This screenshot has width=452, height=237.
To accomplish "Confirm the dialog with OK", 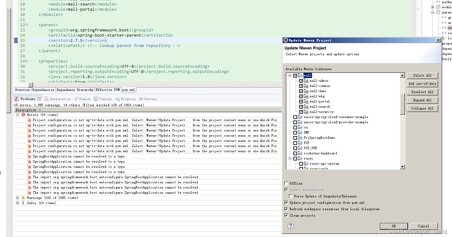I will 393,226.
